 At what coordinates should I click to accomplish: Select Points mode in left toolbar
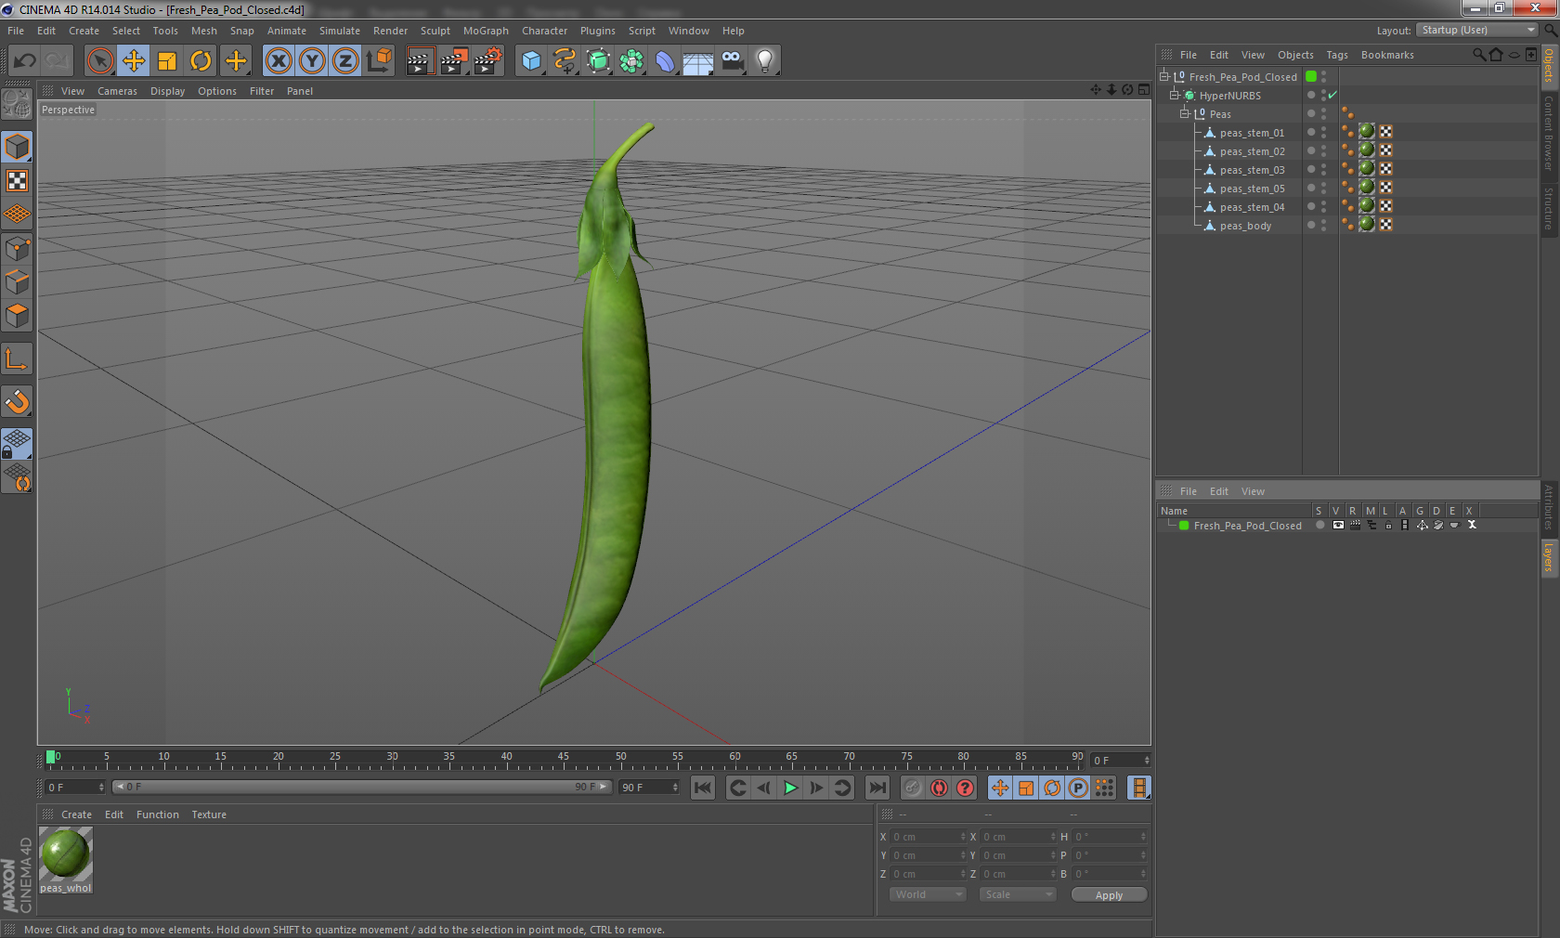17,249
